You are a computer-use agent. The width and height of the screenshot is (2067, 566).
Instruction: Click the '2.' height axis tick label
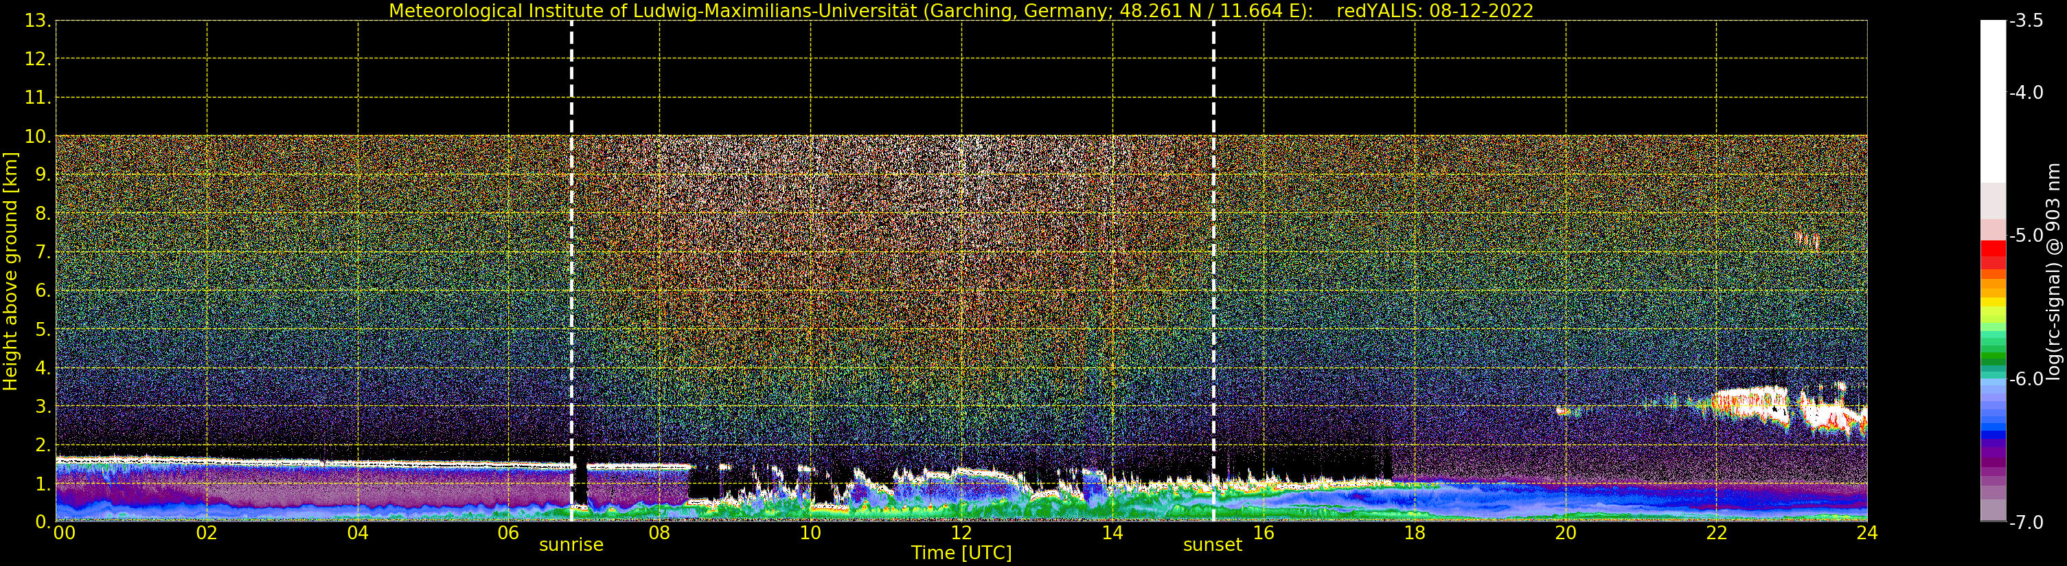pos(43,445)
